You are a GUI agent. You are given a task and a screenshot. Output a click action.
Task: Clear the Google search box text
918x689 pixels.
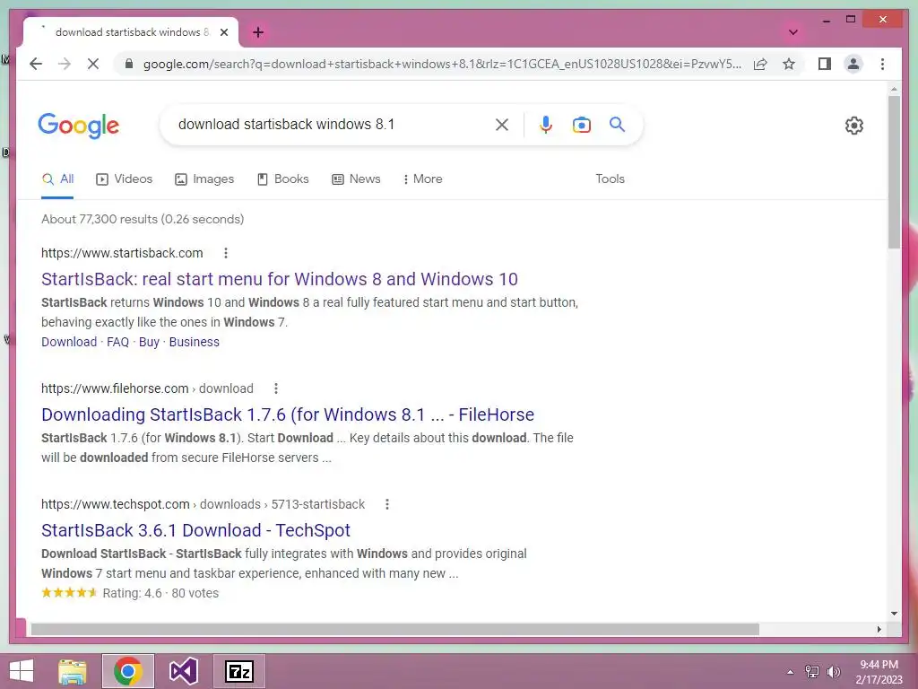point(502,124)
